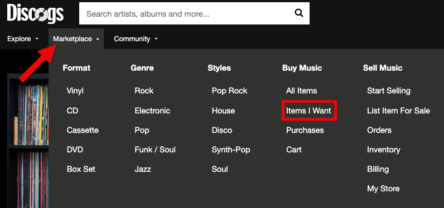Choose List Item For Sale
Viewport: 444px width, 208px height.
pos(398,111)
